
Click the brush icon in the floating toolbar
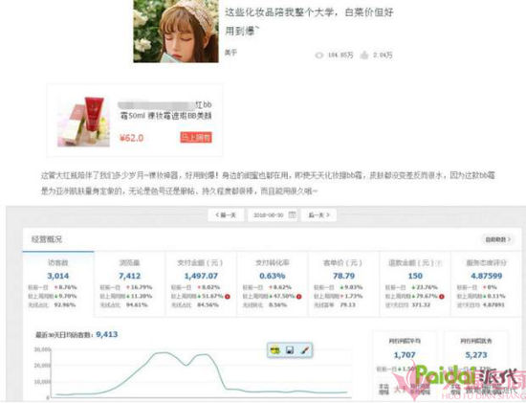[x=303, y=350]
